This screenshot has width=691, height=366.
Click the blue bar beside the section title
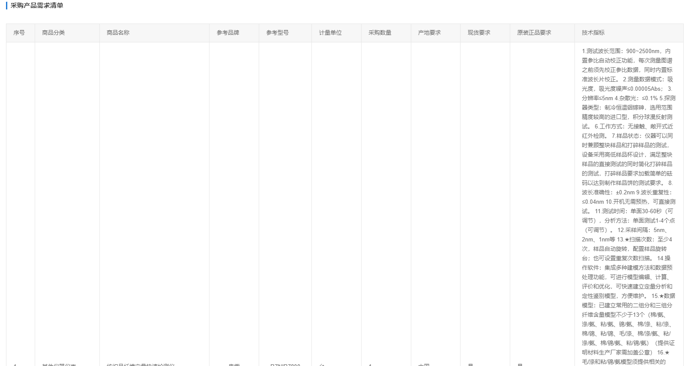[6, 6]
